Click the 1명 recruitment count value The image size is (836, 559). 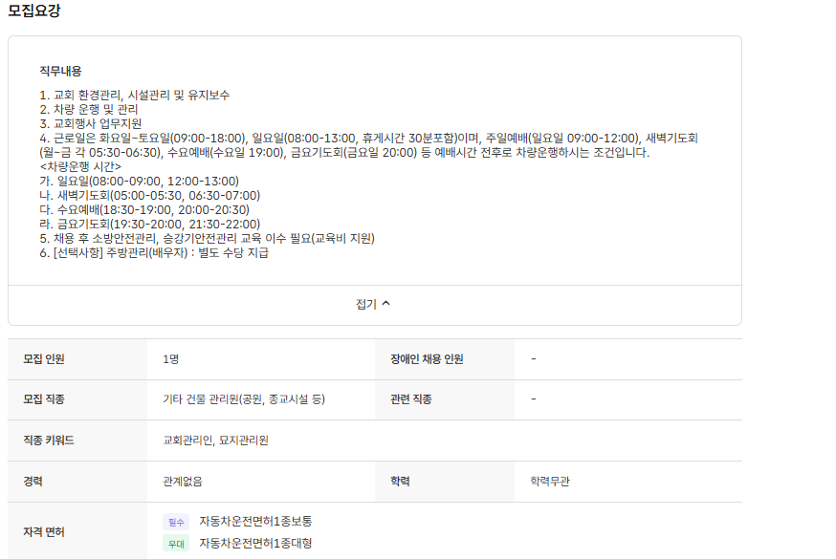click(171, 359)
